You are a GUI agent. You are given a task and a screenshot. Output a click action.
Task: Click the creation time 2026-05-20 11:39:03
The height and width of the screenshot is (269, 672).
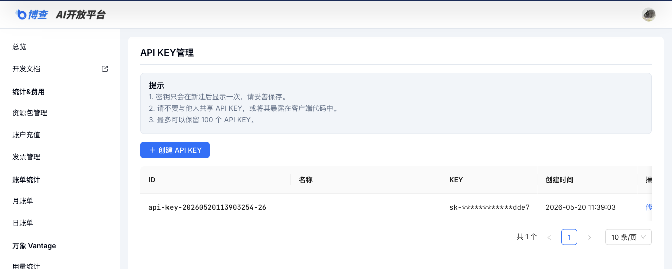click(x=581, y=207)
